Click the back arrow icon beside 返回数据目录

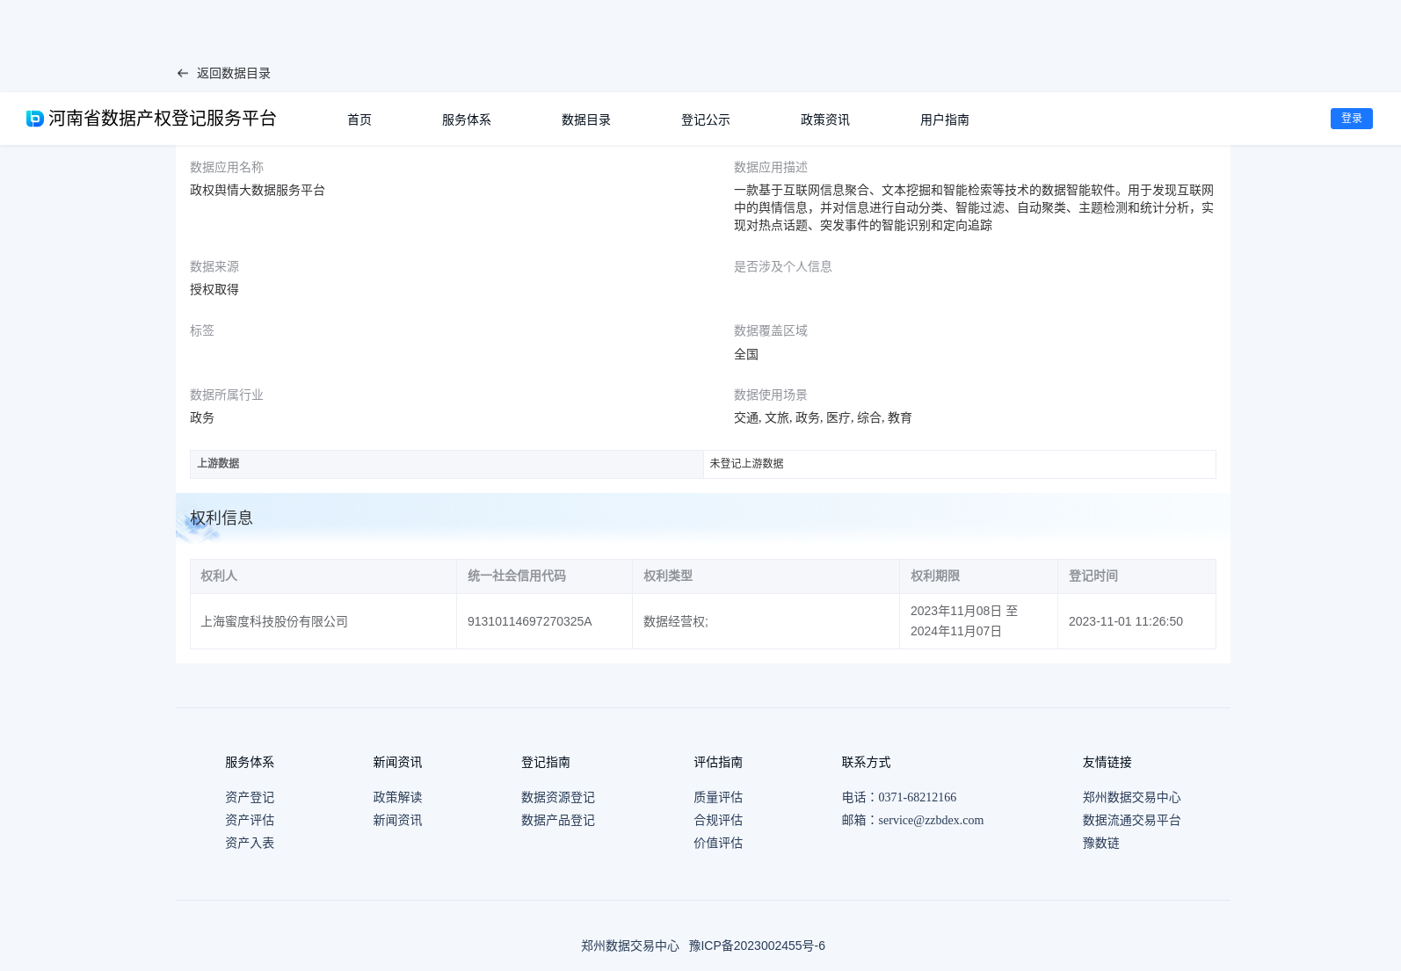(183, 74)
